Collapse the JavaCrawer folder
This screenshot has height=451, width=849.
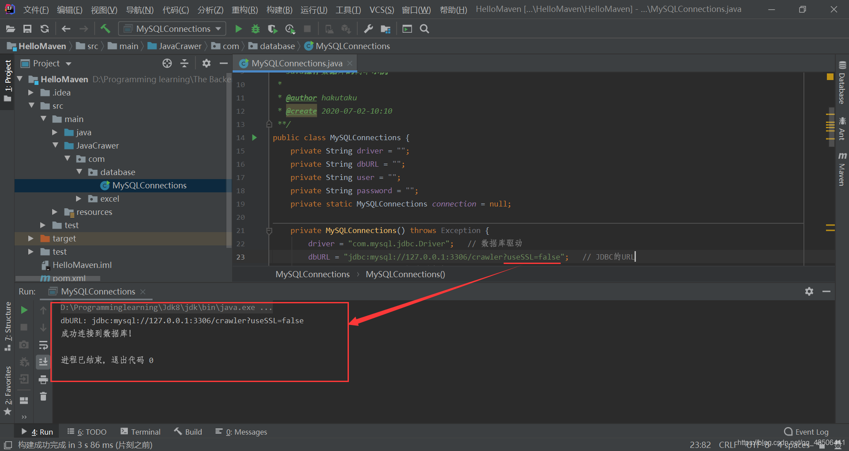pyautogui.click(x=55, y=145)
